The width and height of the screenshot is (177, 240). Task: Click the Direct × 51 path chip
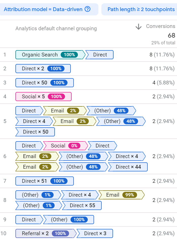point(45,181)
